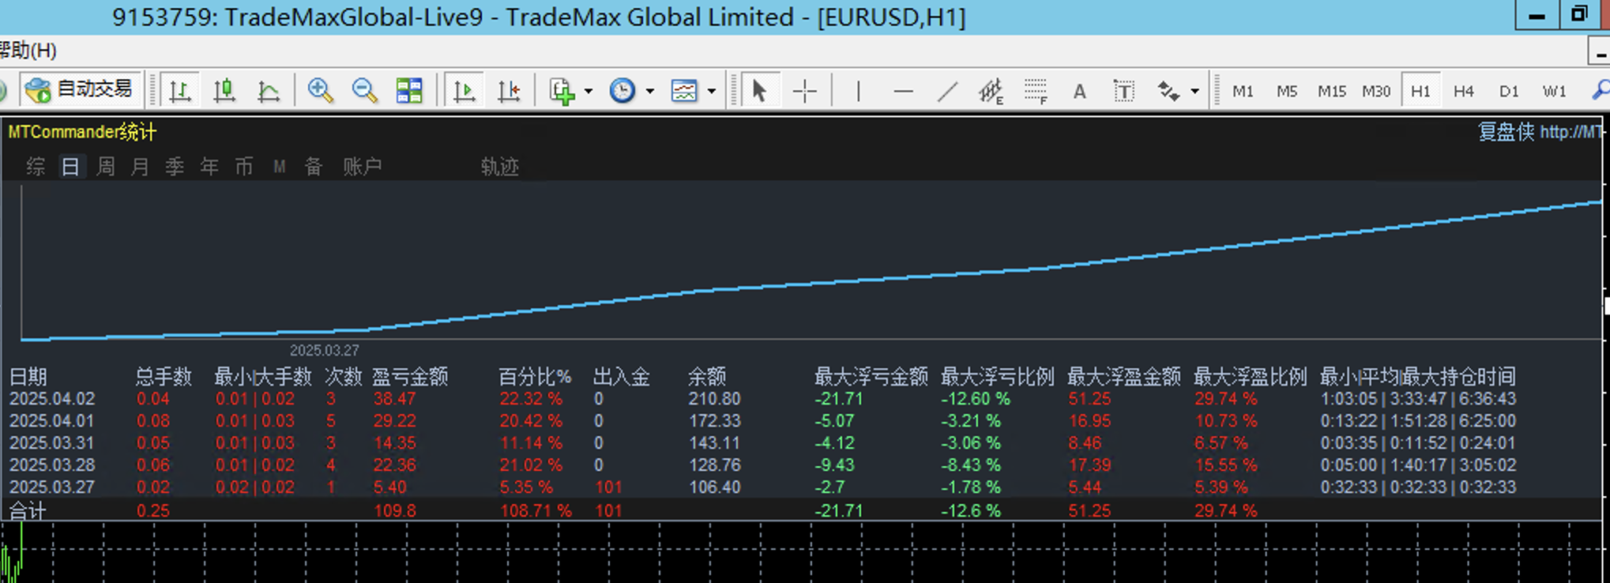Expand the indicators dropdown arrow
The height and width of the screenshot is (583, 1610).
click(589, 92)
